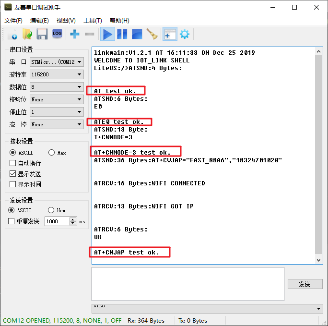The width and height of the screenshot is (328, 326).
Task: Click inside the empty send text area
Action: (x=188, y=284)
